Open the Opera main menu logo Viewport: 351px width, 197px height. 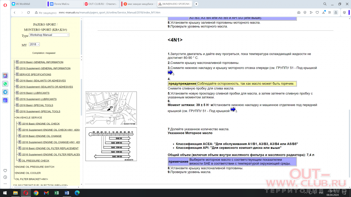pos(5,5)
